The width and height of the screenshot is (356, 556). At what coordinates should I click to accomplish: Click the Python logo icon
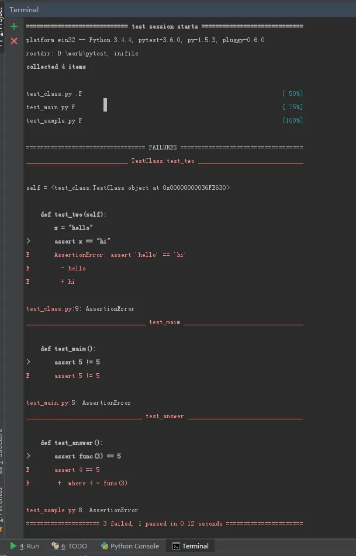click(104, 546)
